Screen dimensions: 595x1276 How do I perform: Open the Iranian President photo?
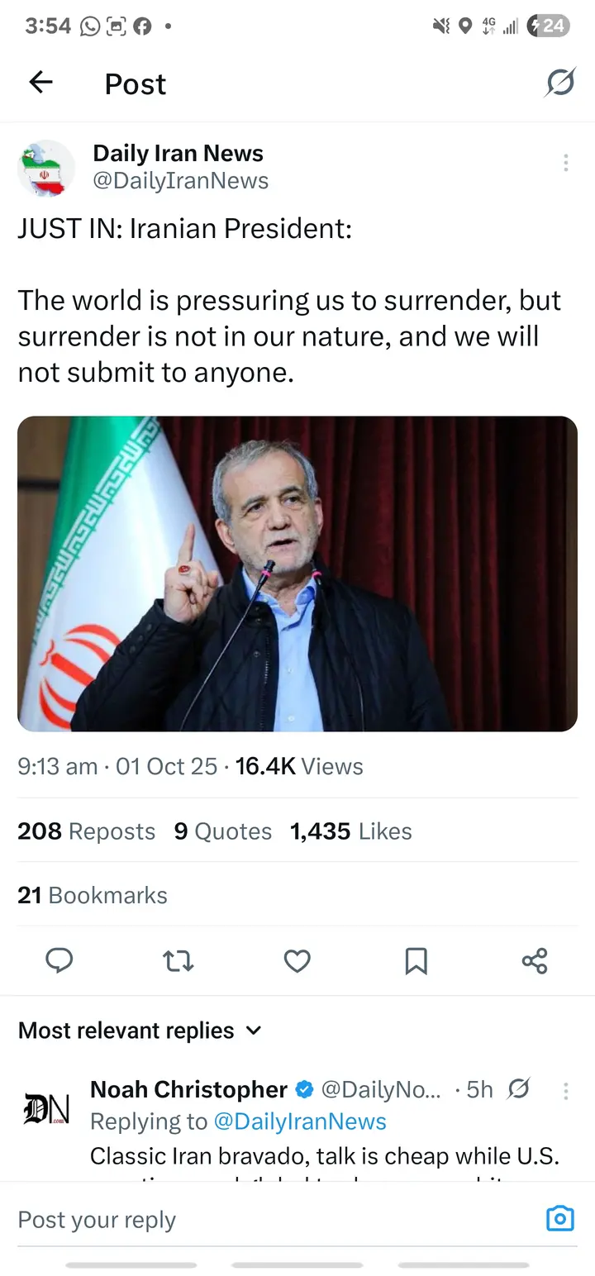coord(297,574)
